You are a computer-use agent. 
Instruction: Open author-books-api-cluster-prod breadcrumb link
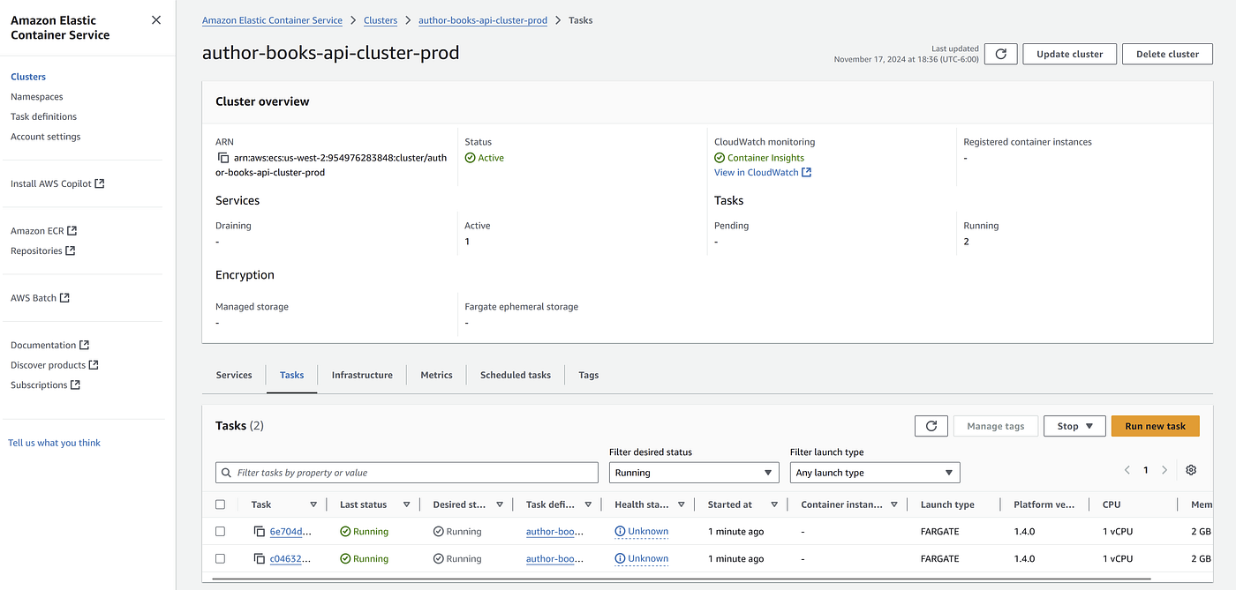click(x=483, y=20)
